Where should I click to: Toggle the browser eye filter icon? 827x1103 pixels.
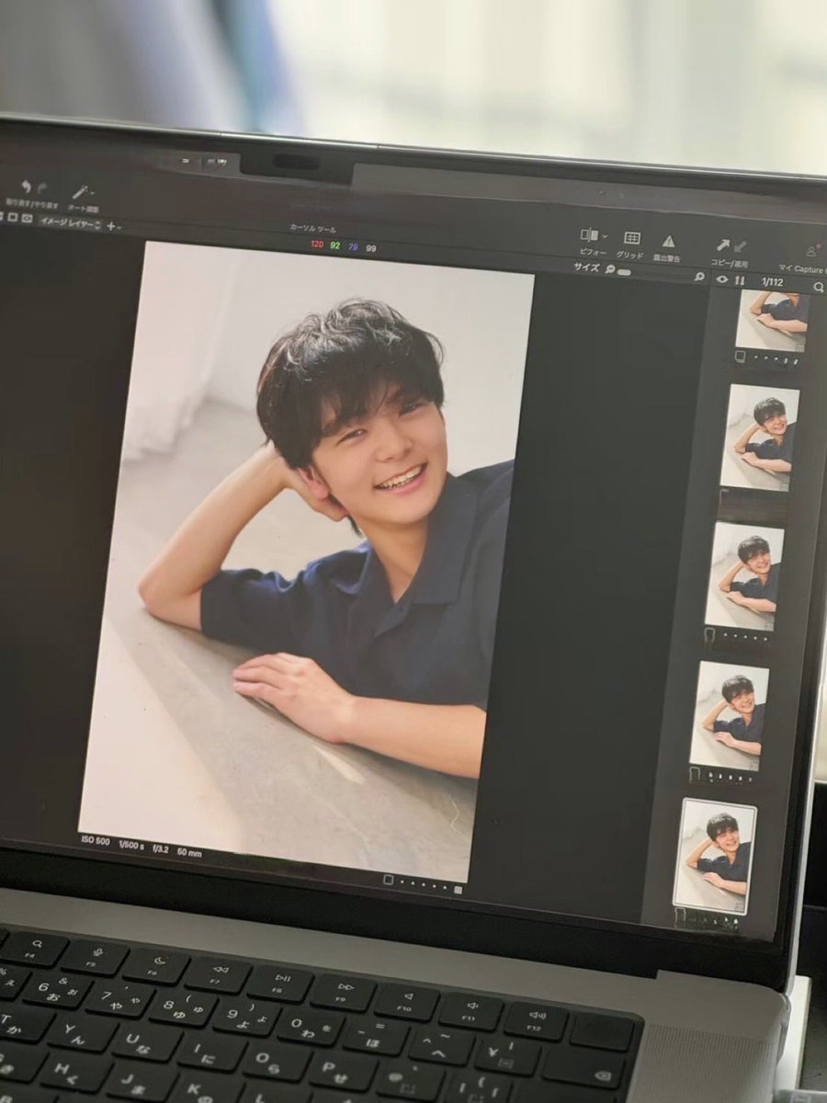click(721, 279)
